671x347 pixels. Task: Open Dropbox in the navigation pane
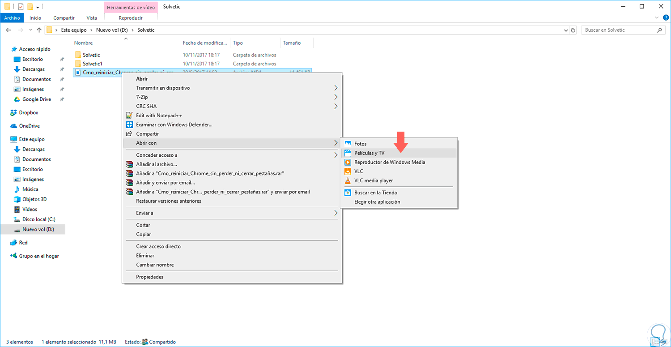point(28,113)
